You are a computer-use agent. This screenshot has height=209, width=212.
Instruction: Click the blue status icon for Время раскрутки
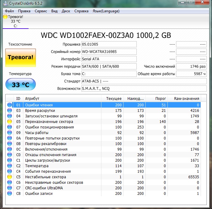(x=10, y=111)
